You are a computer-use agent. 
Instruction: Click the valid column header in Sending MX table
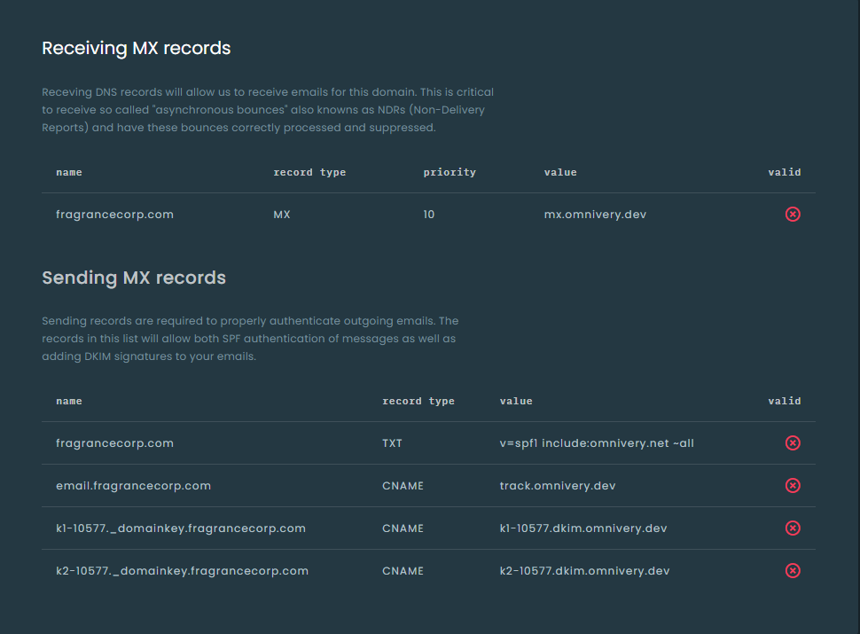tap(784, 401)
